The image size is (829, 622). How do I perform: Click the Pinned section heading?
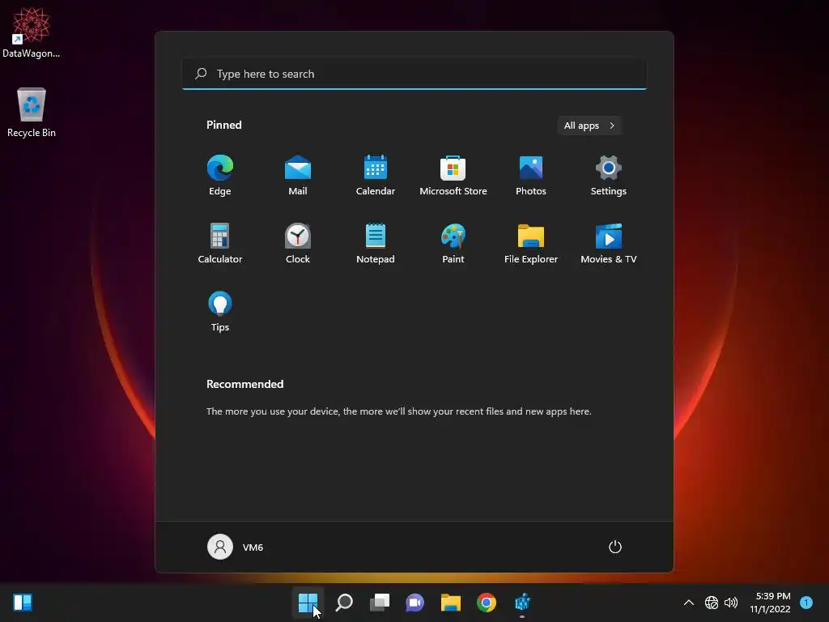[x=224, y=125]
